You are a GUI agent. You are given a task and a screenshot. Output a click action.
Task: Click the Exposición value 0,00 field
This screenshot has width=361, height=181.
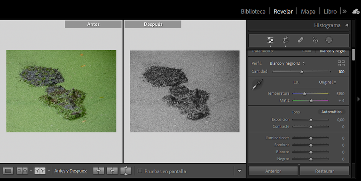[340, 120]
